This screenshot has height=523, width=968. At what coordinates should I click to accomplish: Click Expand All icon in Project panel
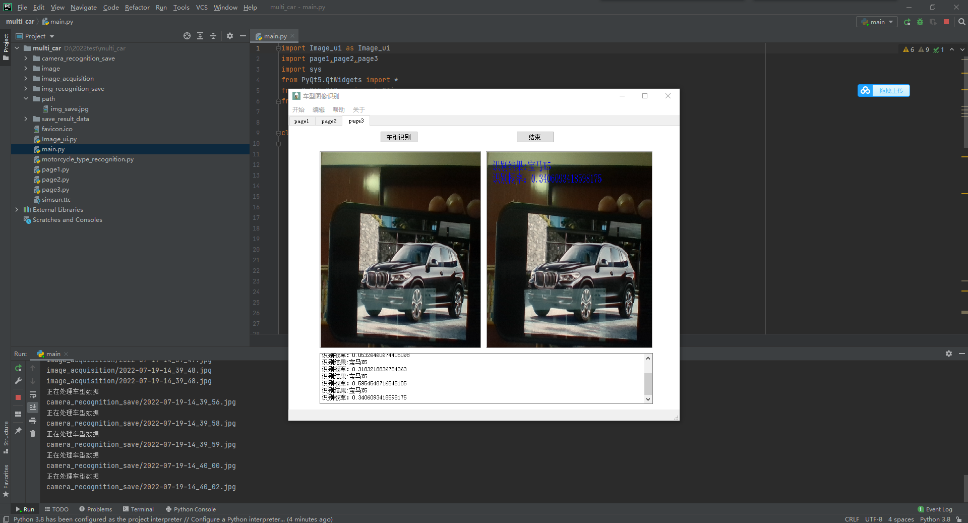tap(200, 36)
